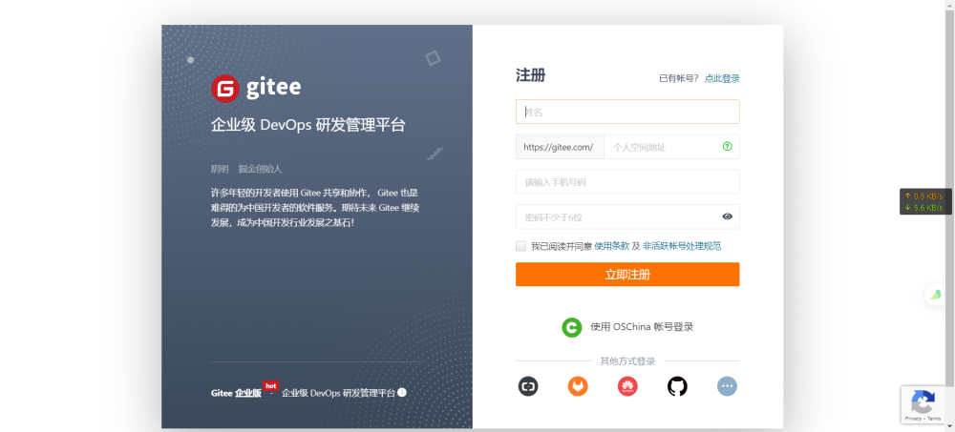Toggle password visibility with the eye icon

727,216
